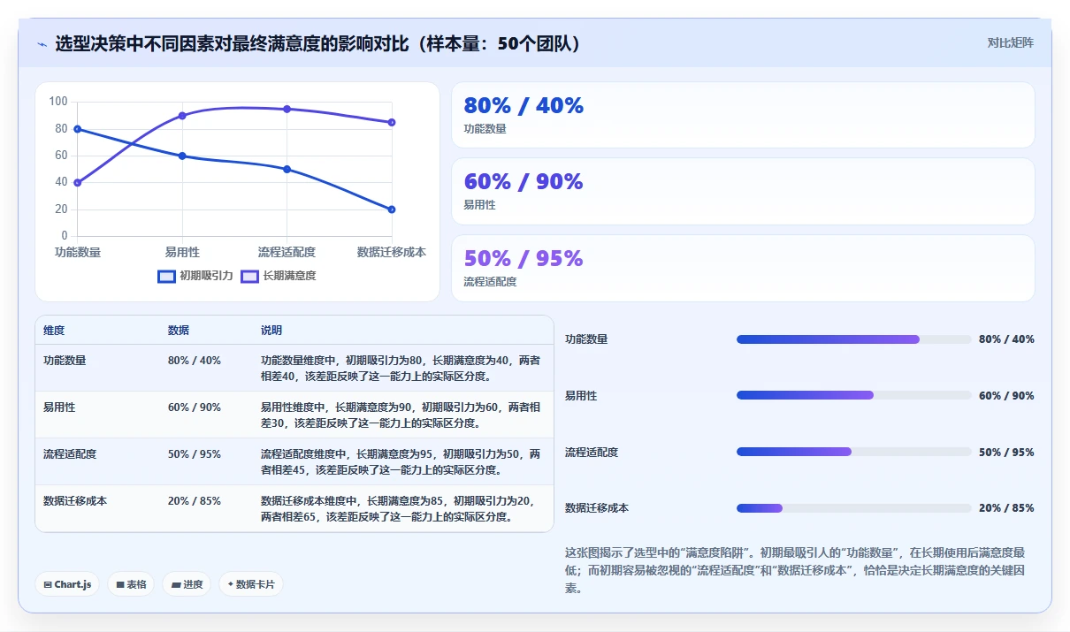The image size is (1070, 632).
Task: Click the 易用性 x-axis label on chart
Action: click(x=182, y=252)
